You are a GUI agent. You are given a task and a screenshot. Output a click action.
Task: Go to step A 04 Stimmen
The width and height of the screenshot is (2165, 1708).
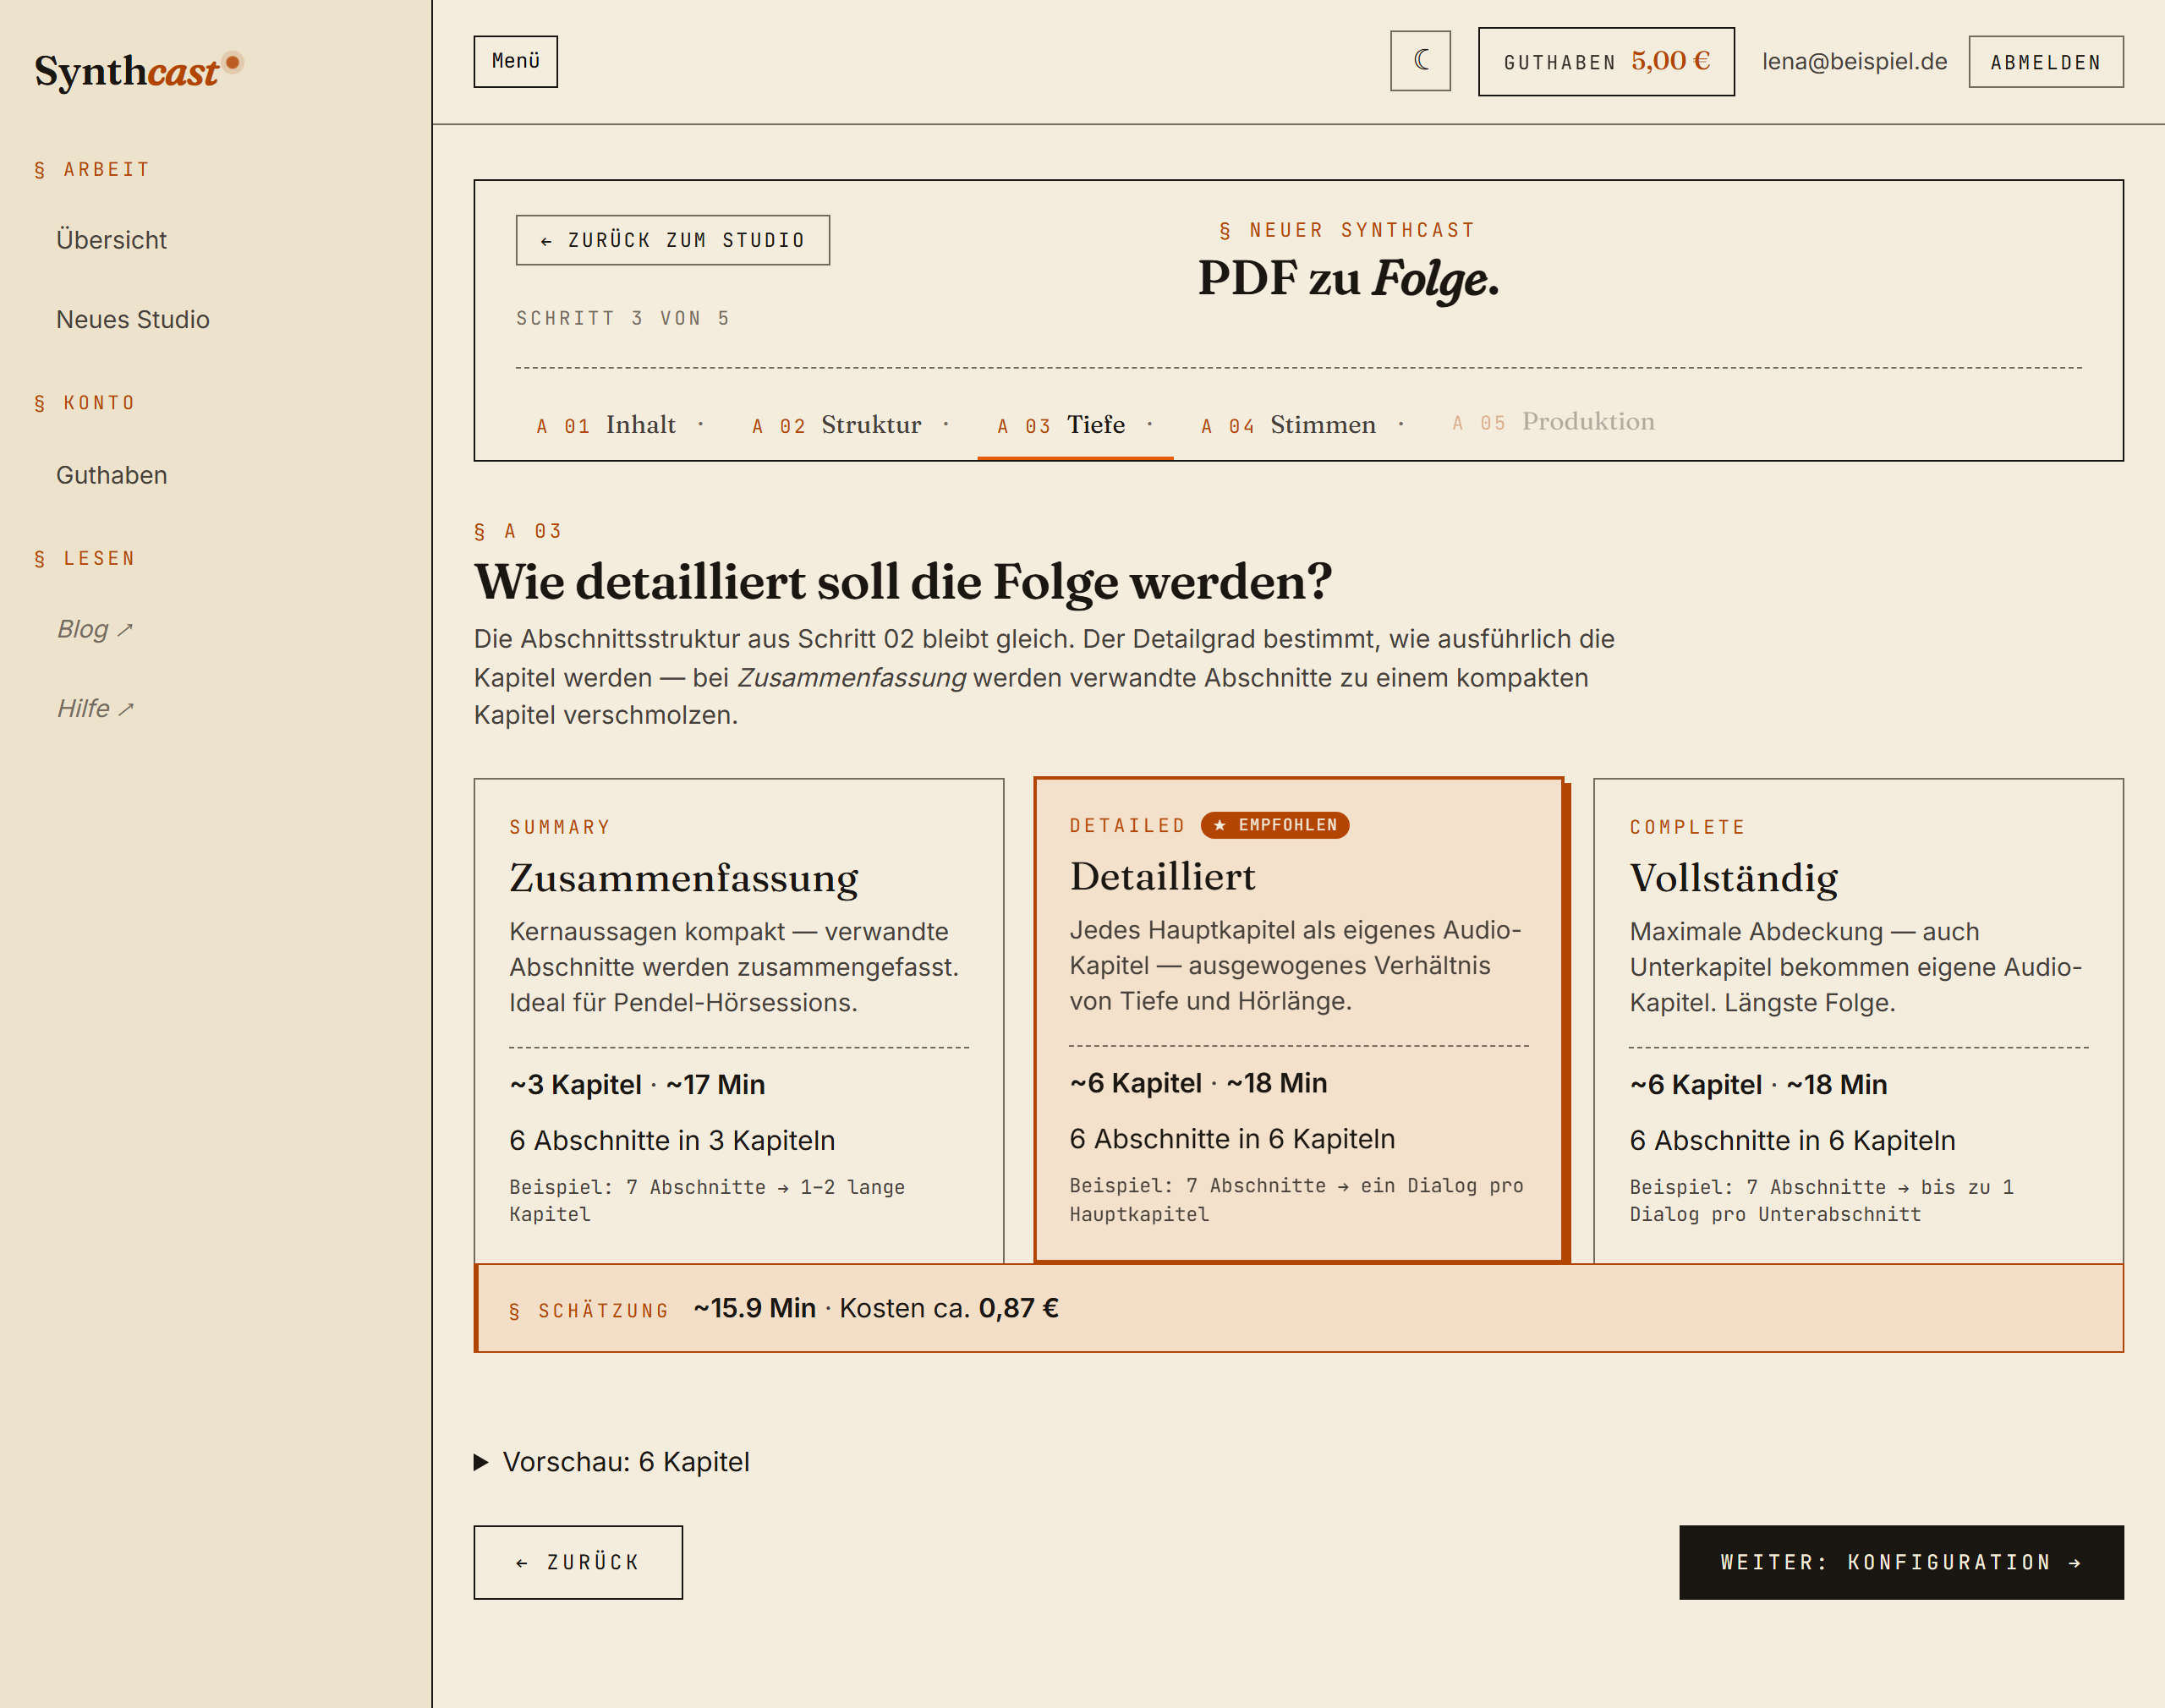pyautogui.click(x=1288, y=425)
